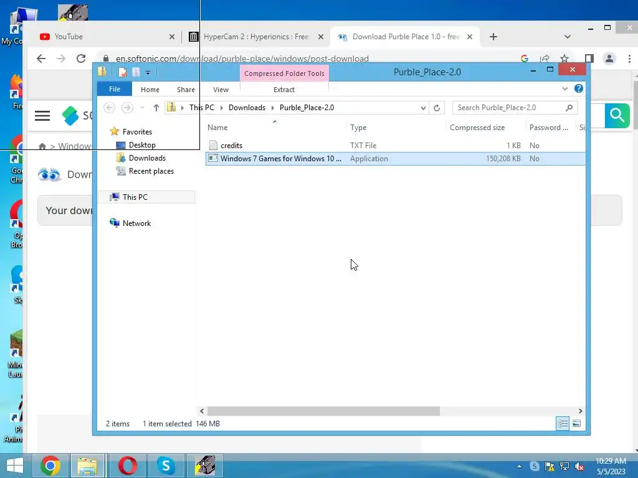Open Chrome from the taskbar
This screenshot has height=478, width=638.
tap(50, 466)
